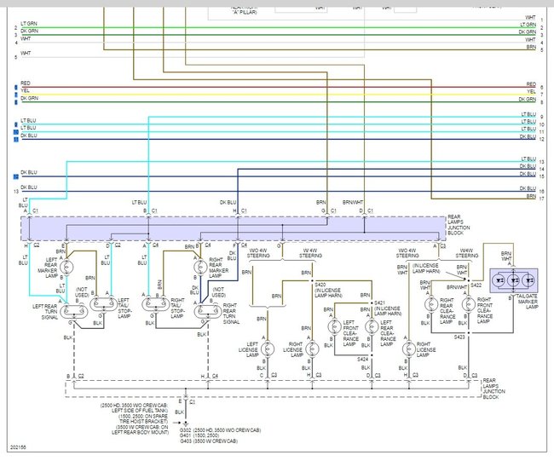Click wire end number 17 on right edge
This screenshot has height=461, width=554.
tap(541, 199)
